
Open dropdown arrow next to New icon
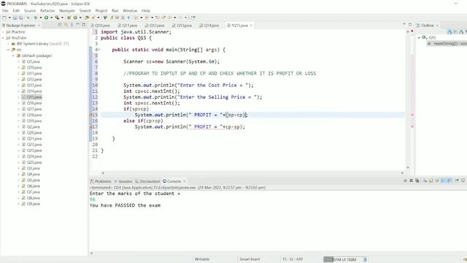click(x=9, y=18)
